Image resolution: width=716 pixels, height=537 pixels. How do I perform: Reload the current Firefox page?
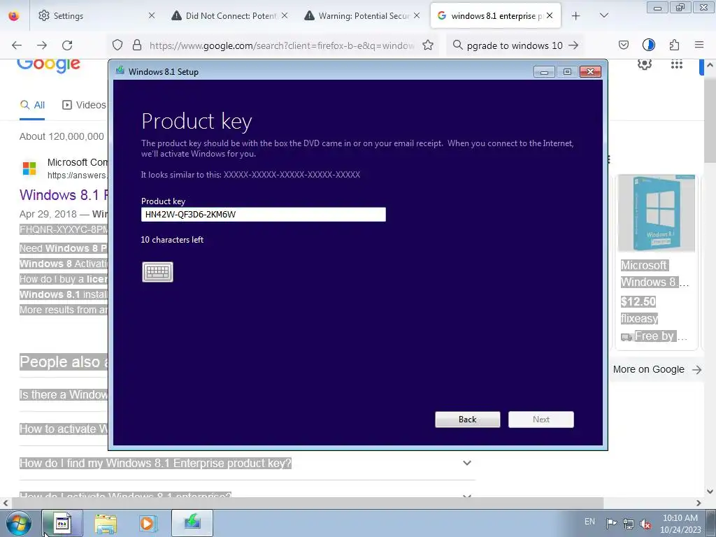67,45
